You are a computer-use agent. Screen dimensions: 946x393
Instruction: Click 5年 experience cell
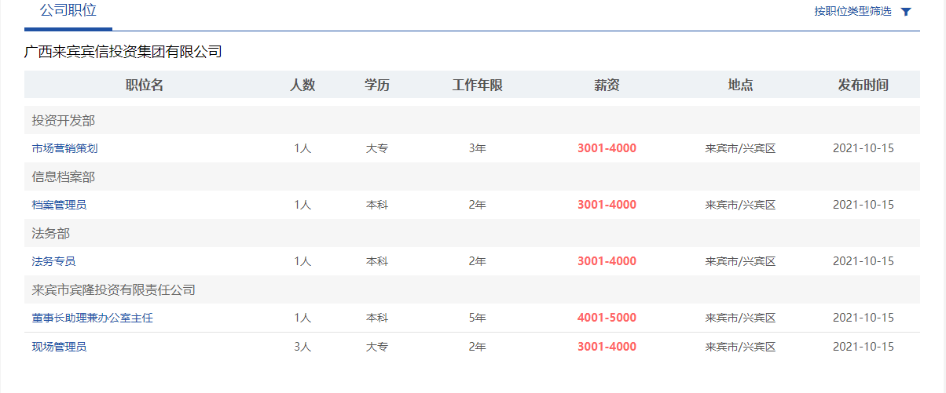tap(477, 318)
